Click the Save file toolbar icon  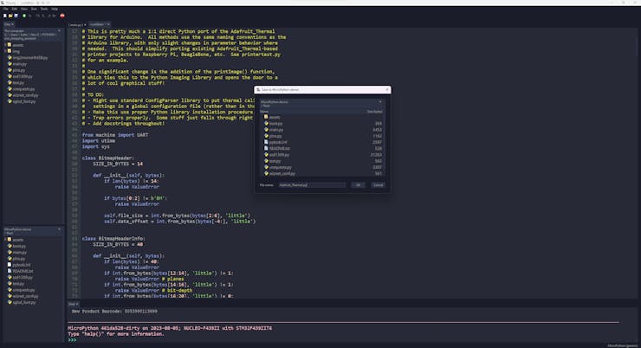tap(15, 15)
